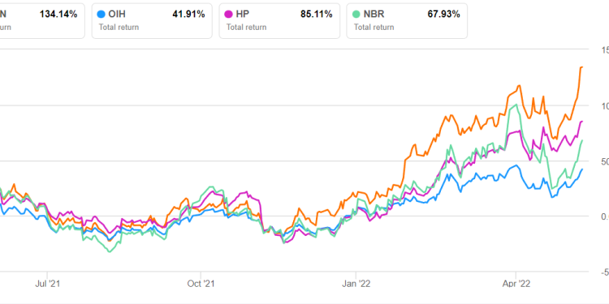The width and height of the screenshot is (609, 304).
Task: Click the Oct '21 axis label
Action: pyautogui.click(x=201, y=284)
